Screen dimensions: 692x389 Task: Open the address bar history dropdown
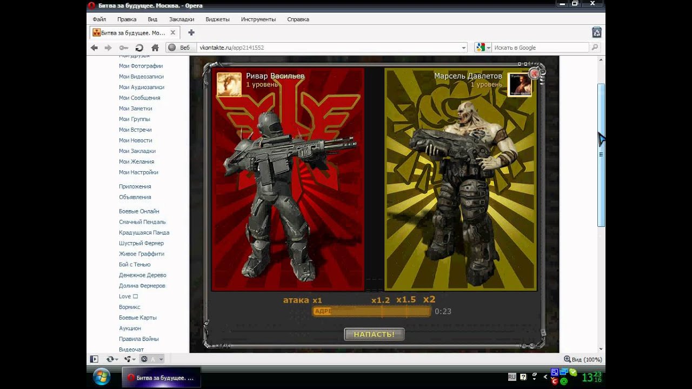463,48
